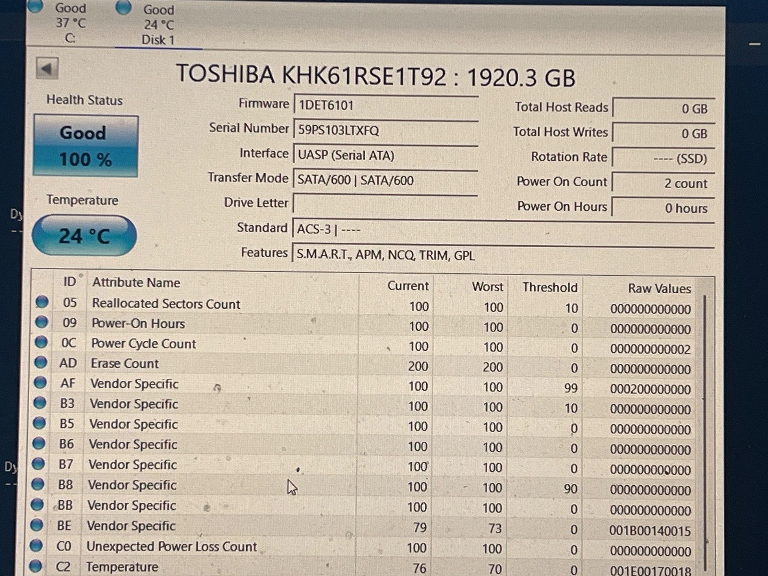Click status dot for Reallocated Sectors Count
The image size is (768, 576).
(42, 302)
